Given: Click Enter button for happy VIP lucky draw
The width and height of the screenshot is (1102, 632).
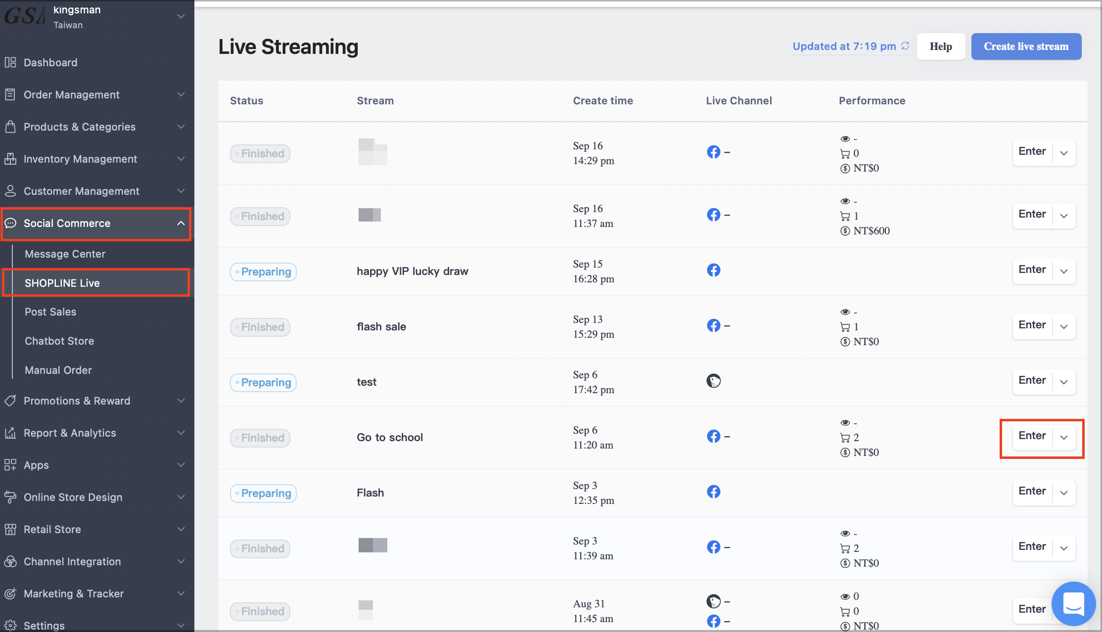Looking at the screenshot, I should tap(1032, 270).
